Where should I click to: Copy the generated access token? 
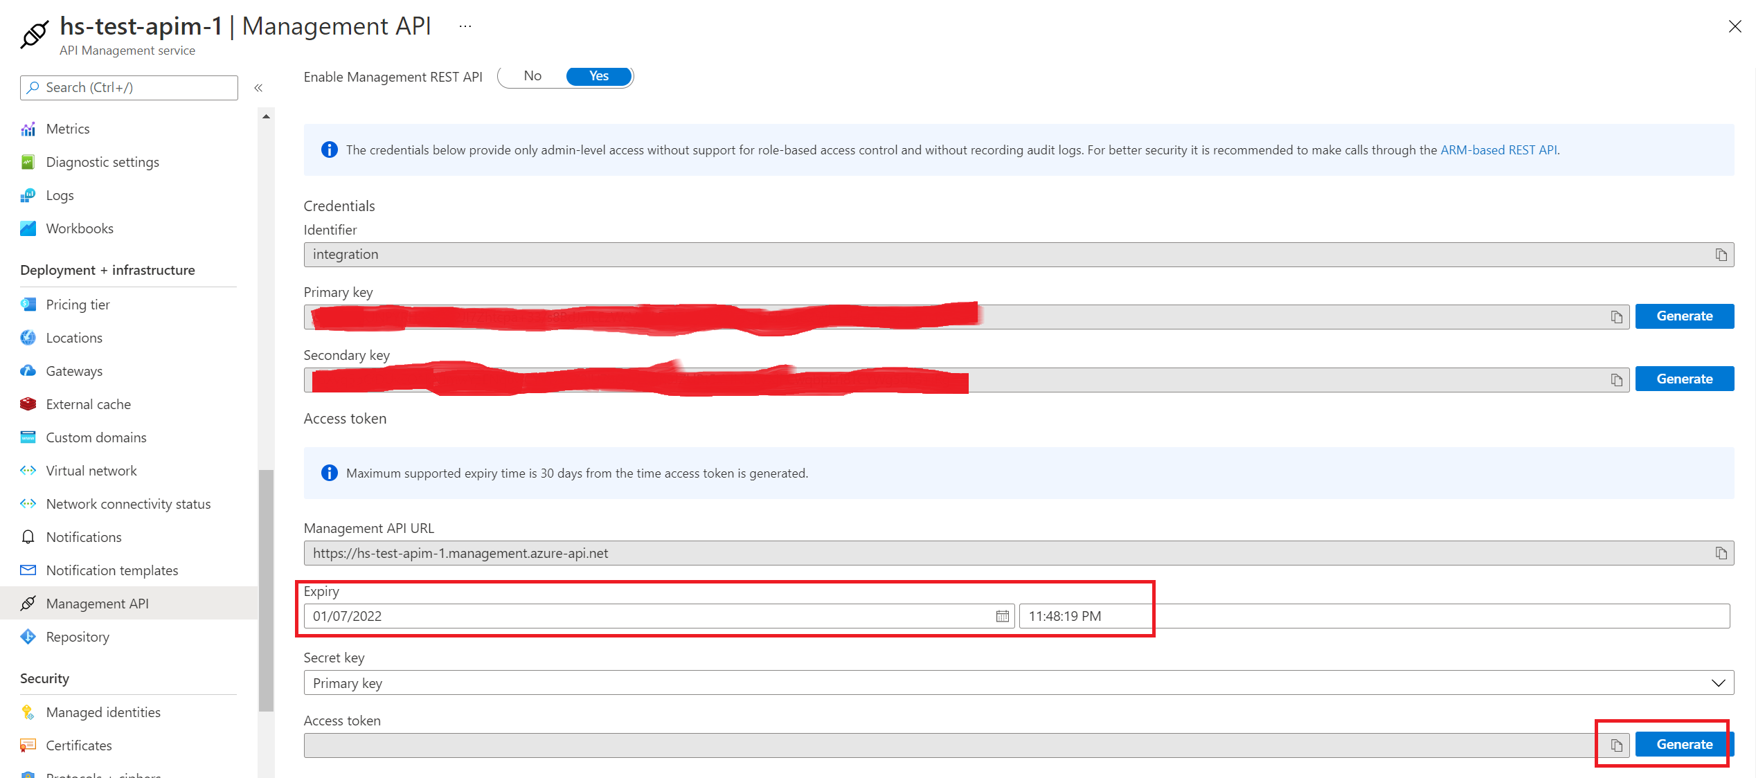click(x=1616, y=745)
